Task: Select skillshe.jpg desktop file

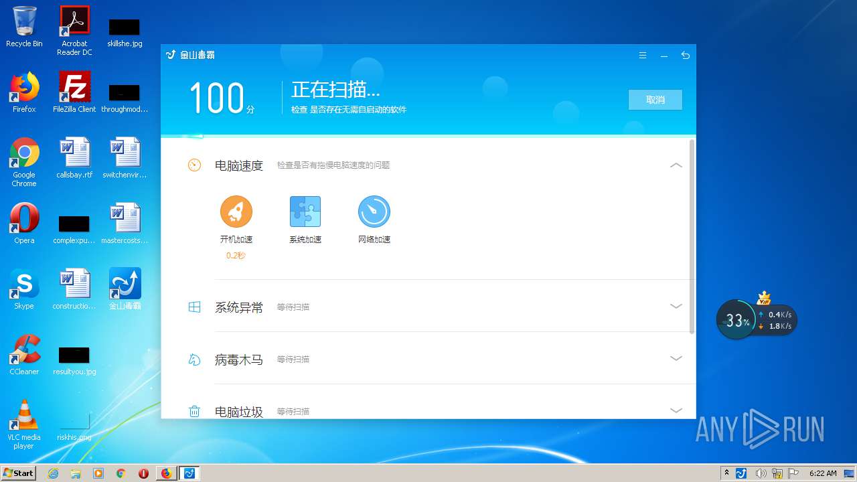Action: [125, 32]
